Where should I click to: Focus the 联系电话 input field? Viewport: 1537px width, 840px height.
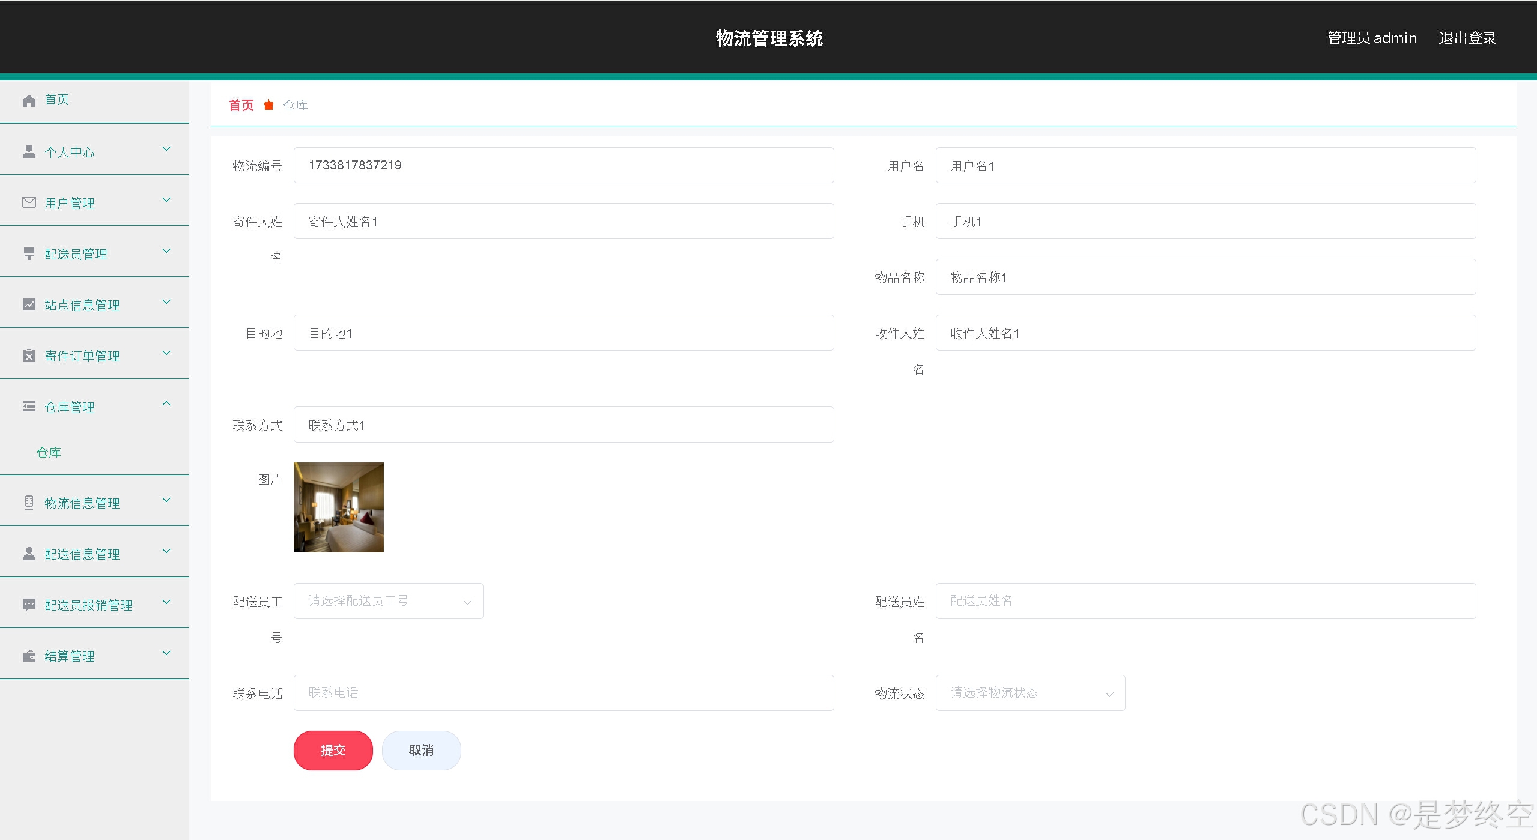point(563,693)
